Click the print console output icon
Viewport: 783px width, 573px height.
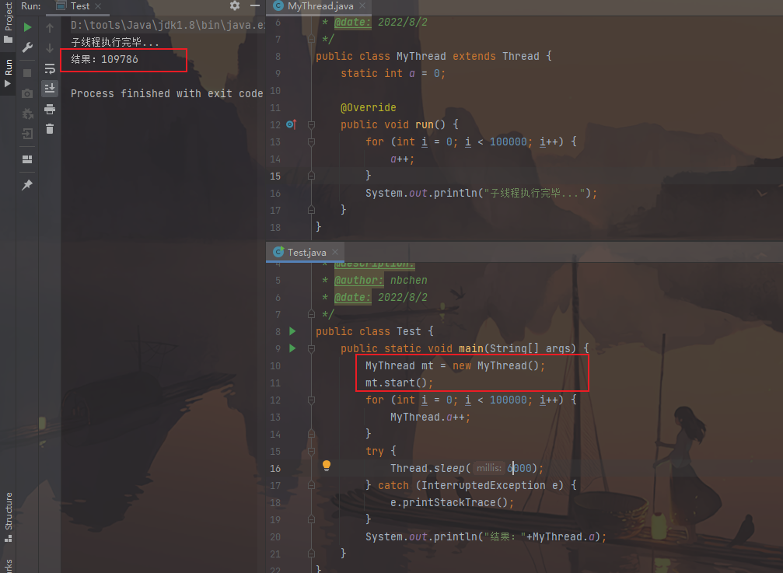(x=50, y=109)
